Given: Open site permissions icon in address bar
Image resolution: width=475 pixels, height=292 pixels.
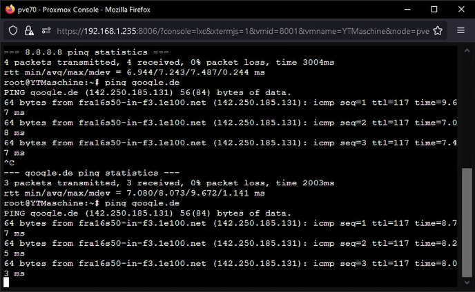Looking at the screenshot, I should point(46,30).
